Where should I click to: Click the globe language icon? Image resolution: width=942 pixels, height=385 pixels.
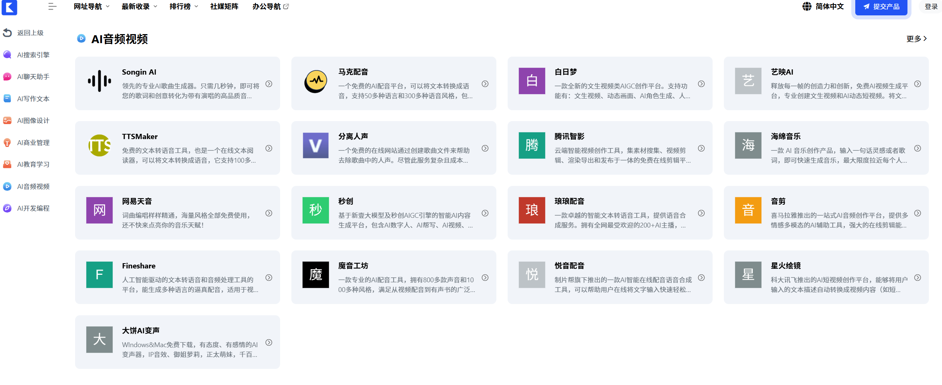pos(807,6)
